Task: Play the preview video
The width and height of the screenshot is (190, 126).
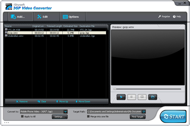Action: click(x=121, y=97)
